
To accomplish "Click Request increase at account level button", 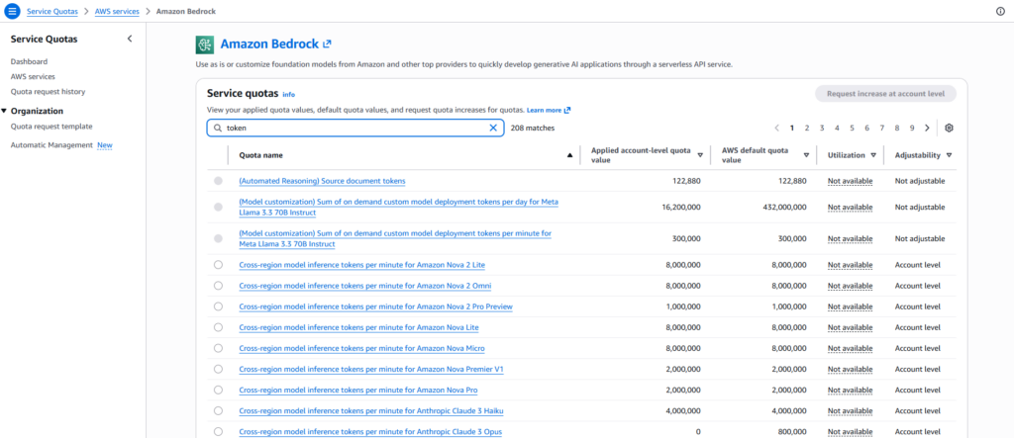I will [x=885, y=94].
